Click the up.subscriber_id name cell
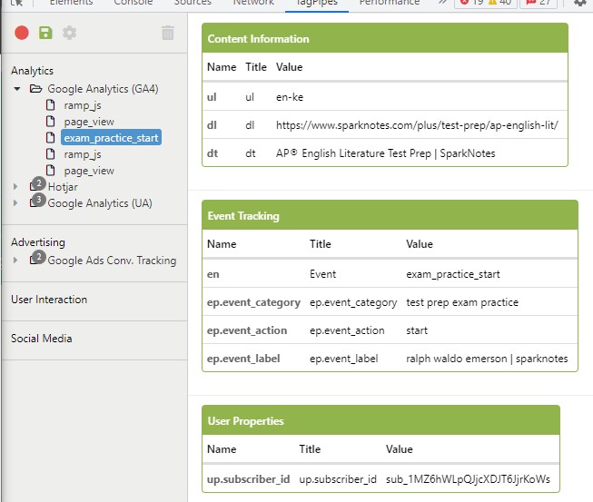 coord(249,479)
